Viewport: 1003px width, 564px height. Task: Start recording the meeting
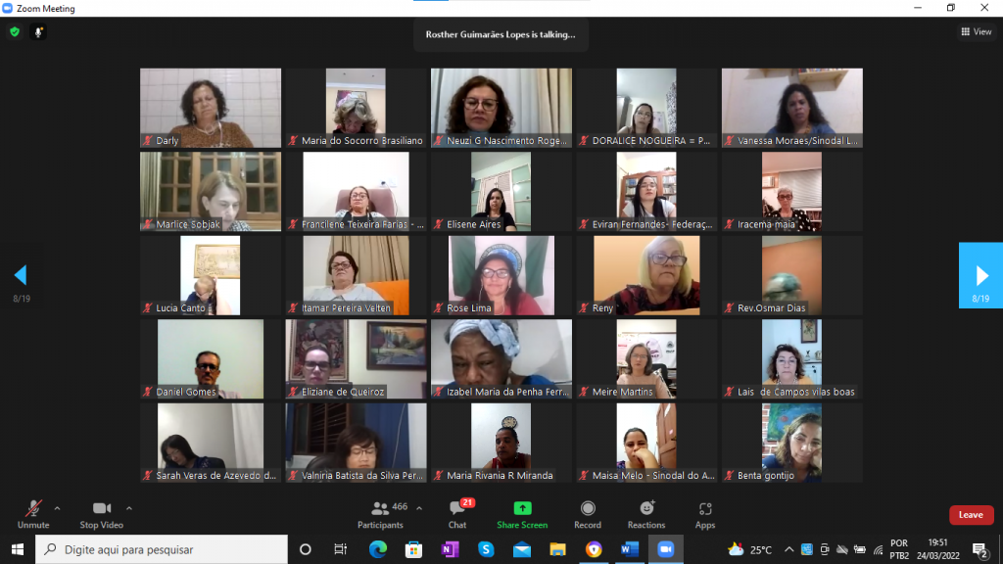[x=588, y=514]
